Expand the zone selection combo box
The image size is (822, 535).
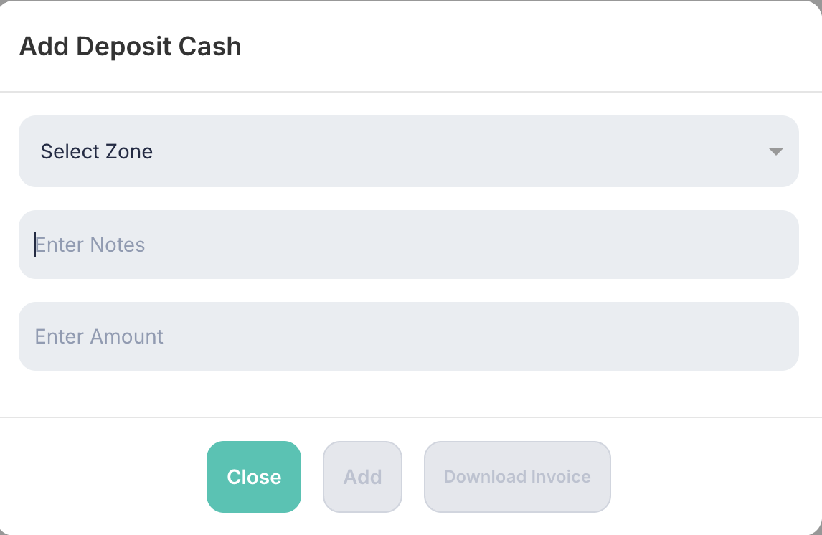(x=408, y=151)
